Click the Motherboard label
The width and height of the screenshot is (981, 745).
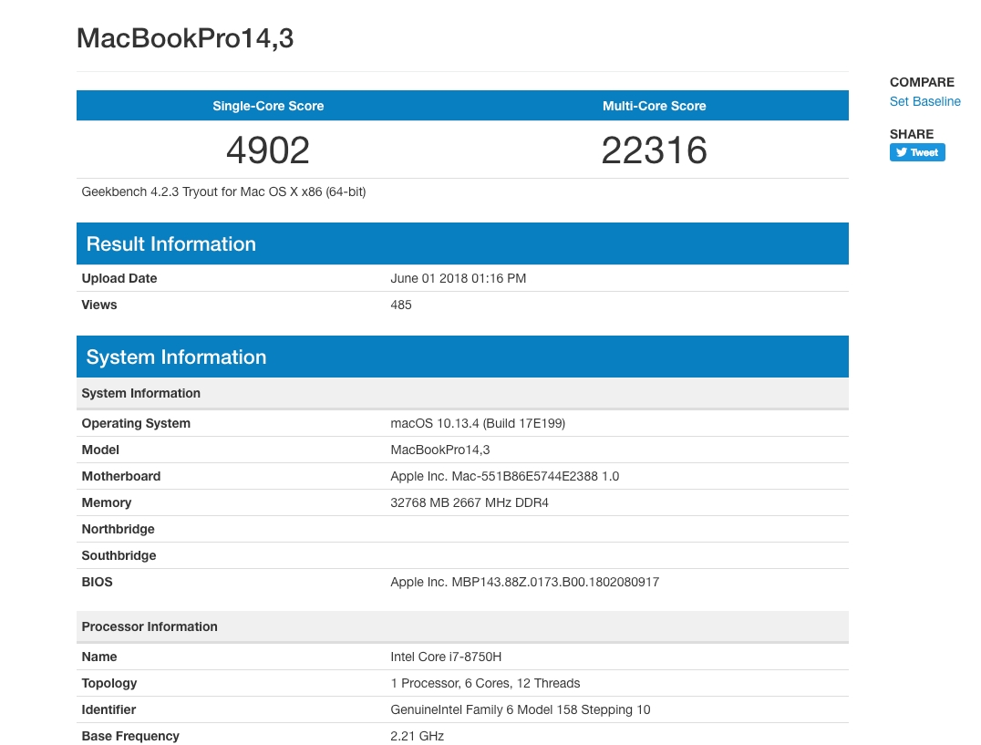120,476
